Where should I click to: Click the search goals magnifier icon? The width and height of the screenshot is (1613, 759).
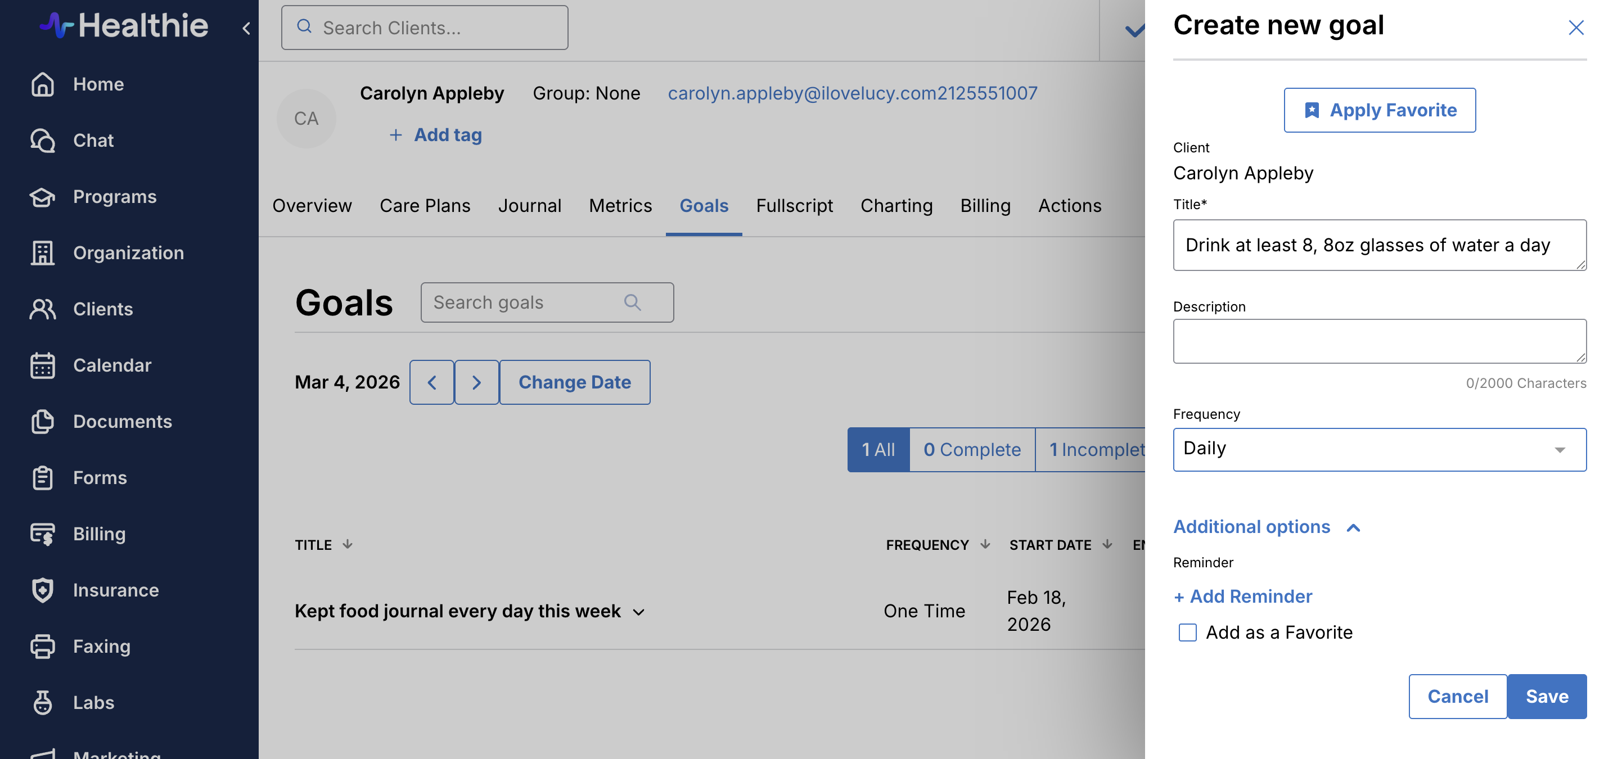tap(632, 303)
